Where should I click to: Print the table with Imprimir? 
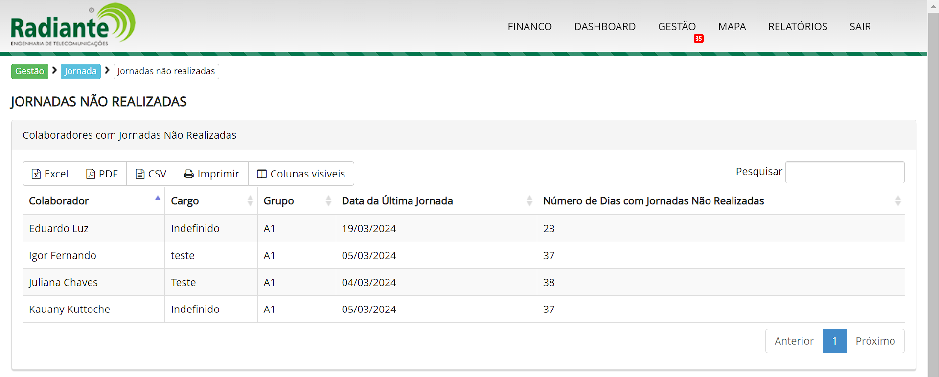tap(211, 174)
